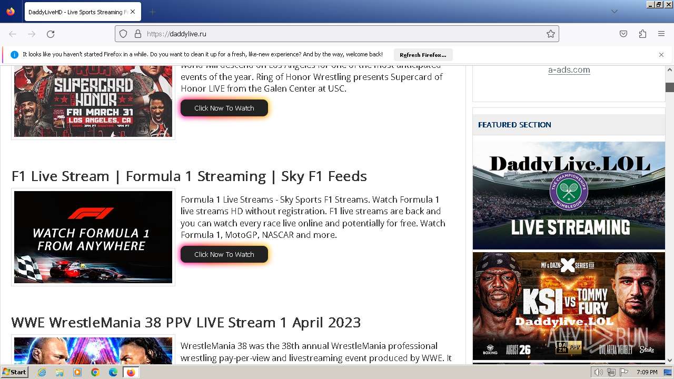This screenshot has width=674, height=379.
Task: Open the tracking protection shield icon
Action: click(123, 34)
